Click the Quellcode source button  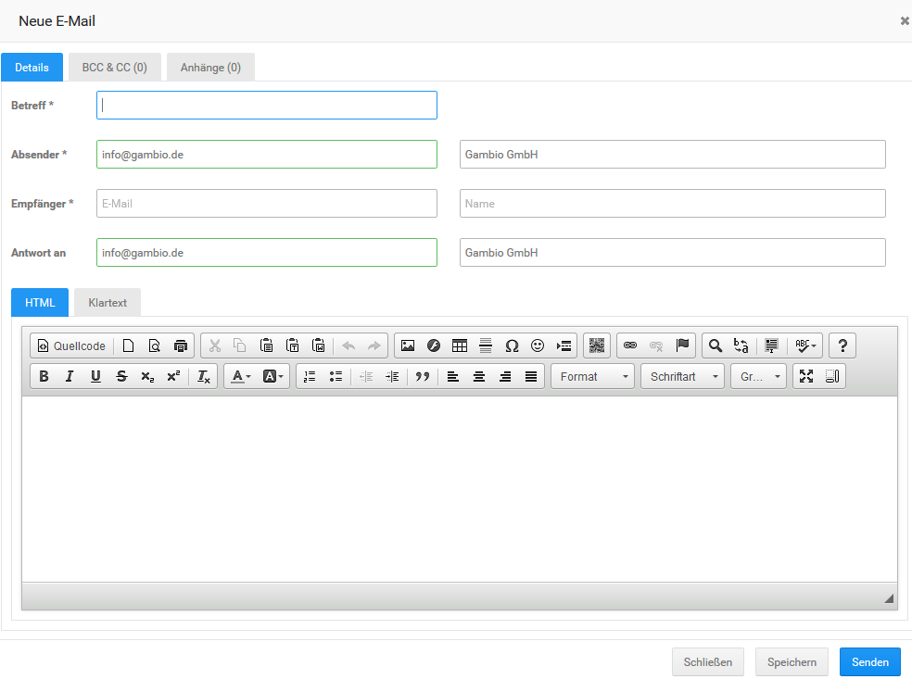point(71,346)
